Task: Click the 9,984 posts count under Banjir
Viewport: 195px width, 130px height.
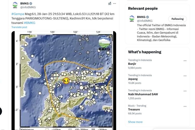Action: point(135,68)
